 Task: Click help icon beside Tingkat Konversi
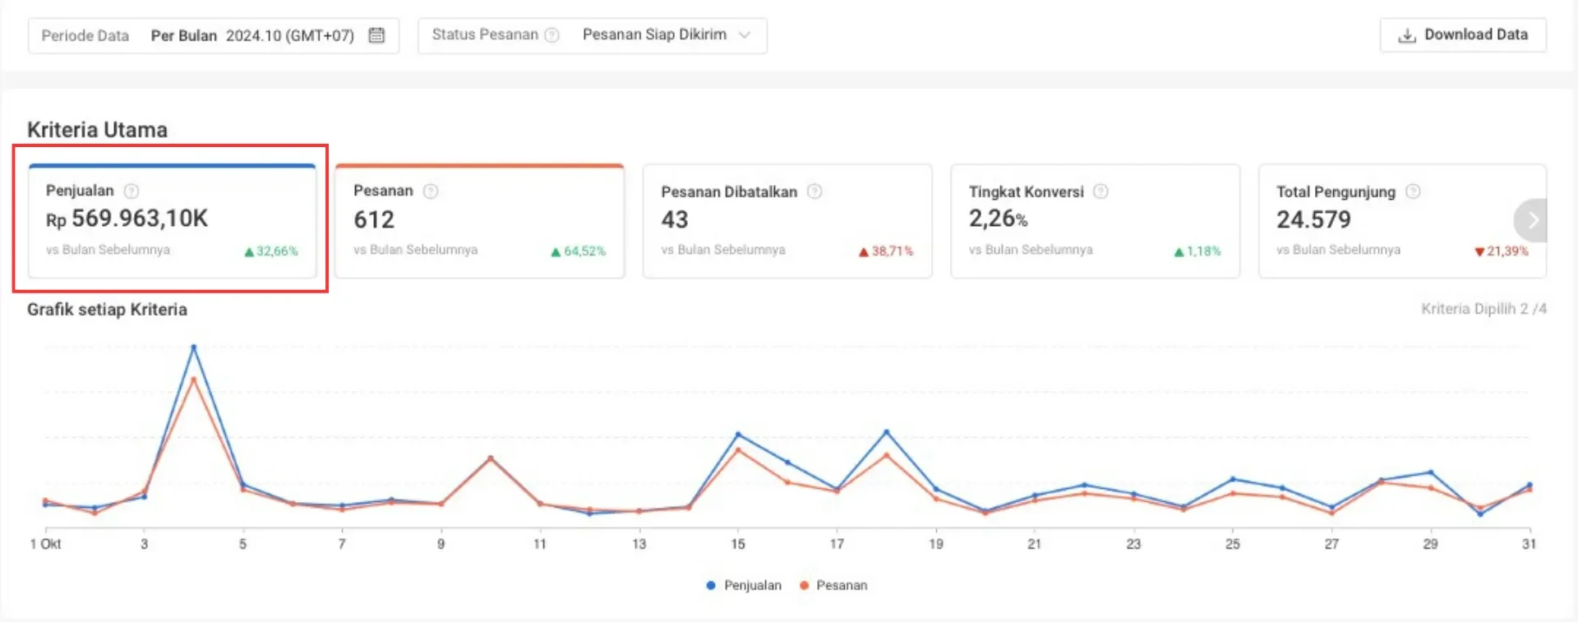[x=1100, y=191]
